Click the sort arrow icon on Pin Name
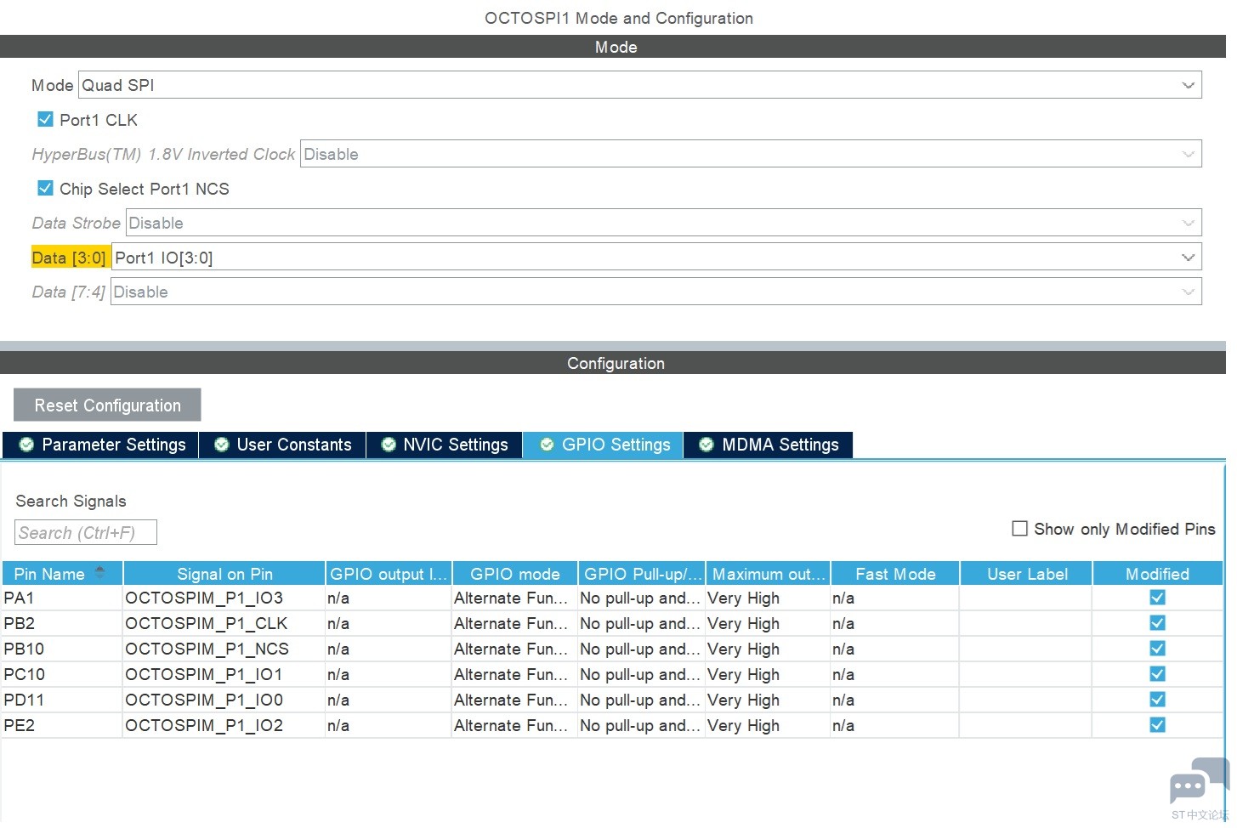Viewport: 1237px width, 828px height. click(x=100, y=572)
